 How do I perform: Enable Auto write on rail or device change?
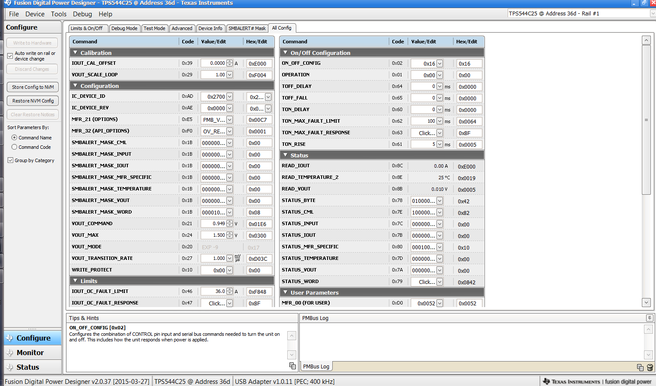click(x=9, y=56)
